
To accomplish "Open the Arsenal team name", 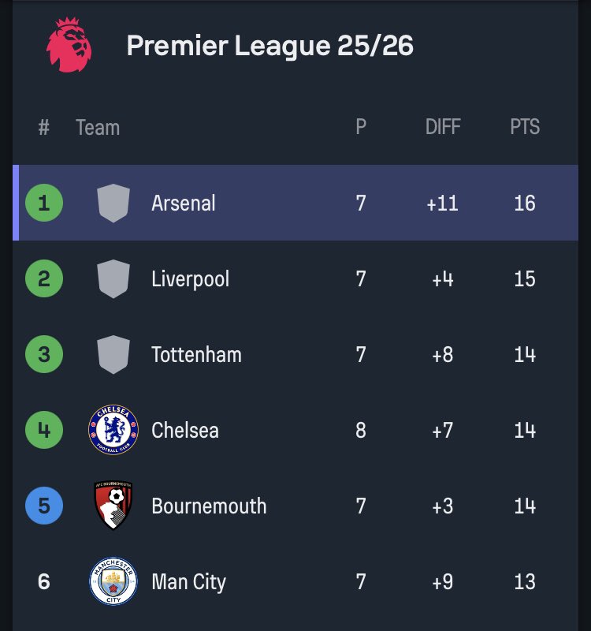I will coord(184,203).
